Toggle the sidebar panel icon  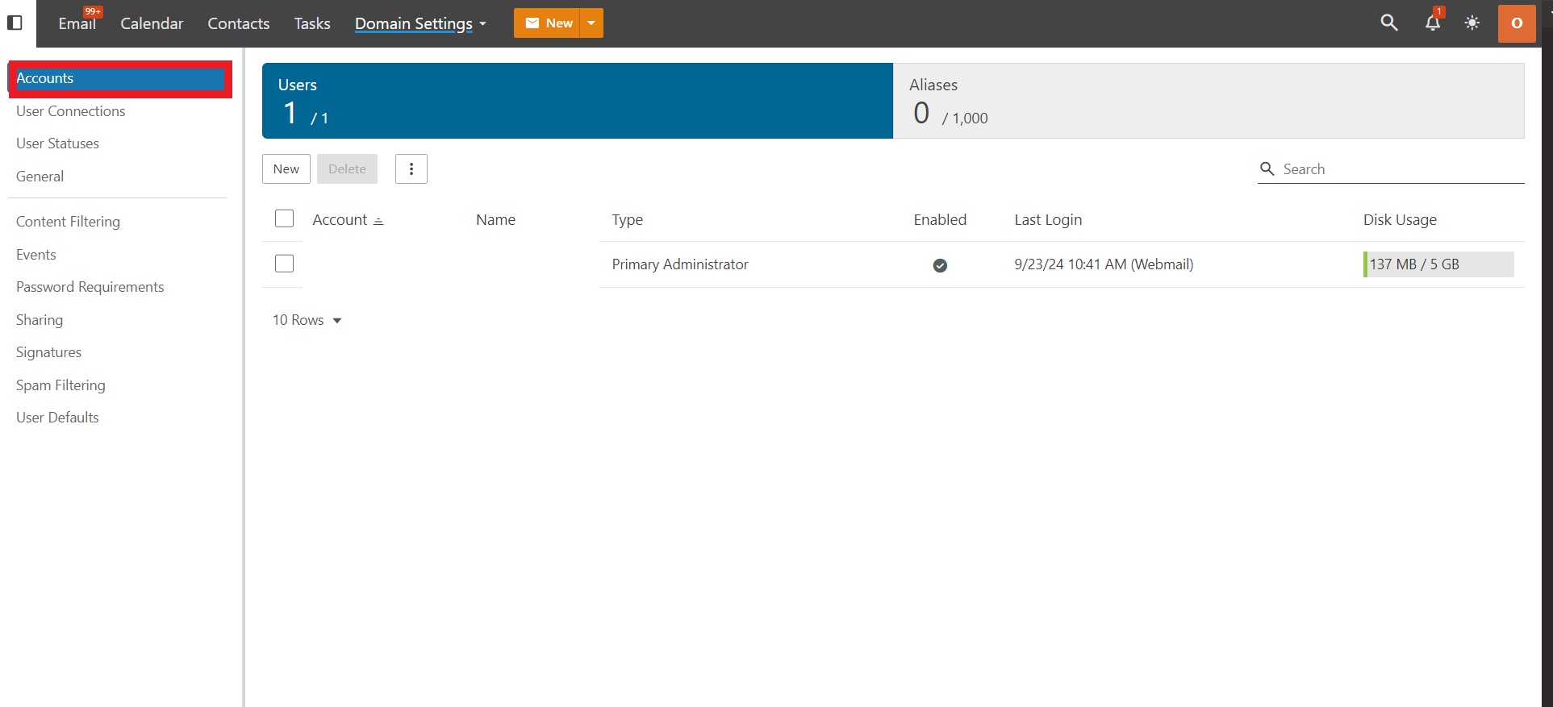tap(15, 23)
